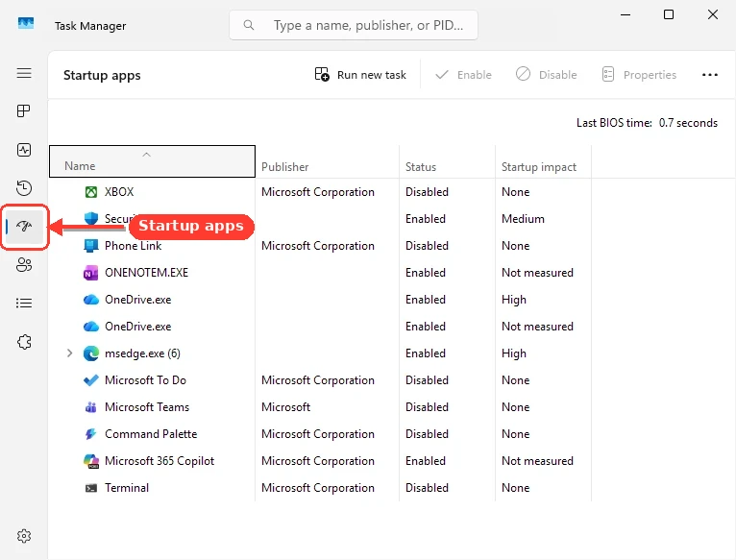This screenshot has height=560, width=736.
Task: Click Run new task button
Action: point(360,75)
